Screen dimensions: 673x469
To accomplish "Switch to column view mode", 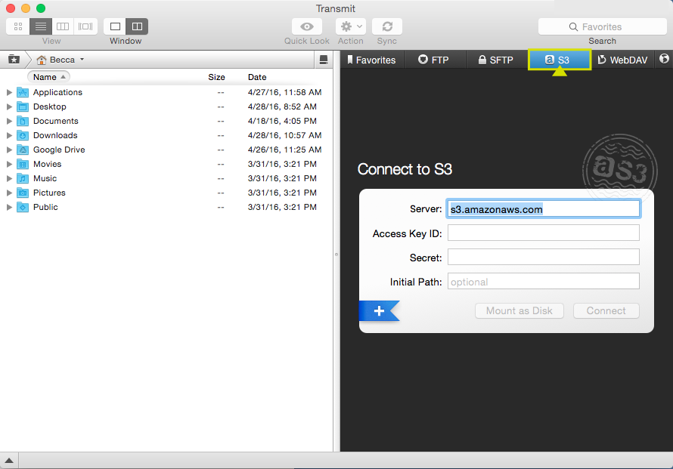I will 63,26.
